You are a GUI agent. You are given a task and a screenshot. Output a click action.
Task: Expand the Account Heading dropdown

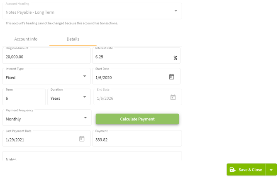(x=176, y=11)
